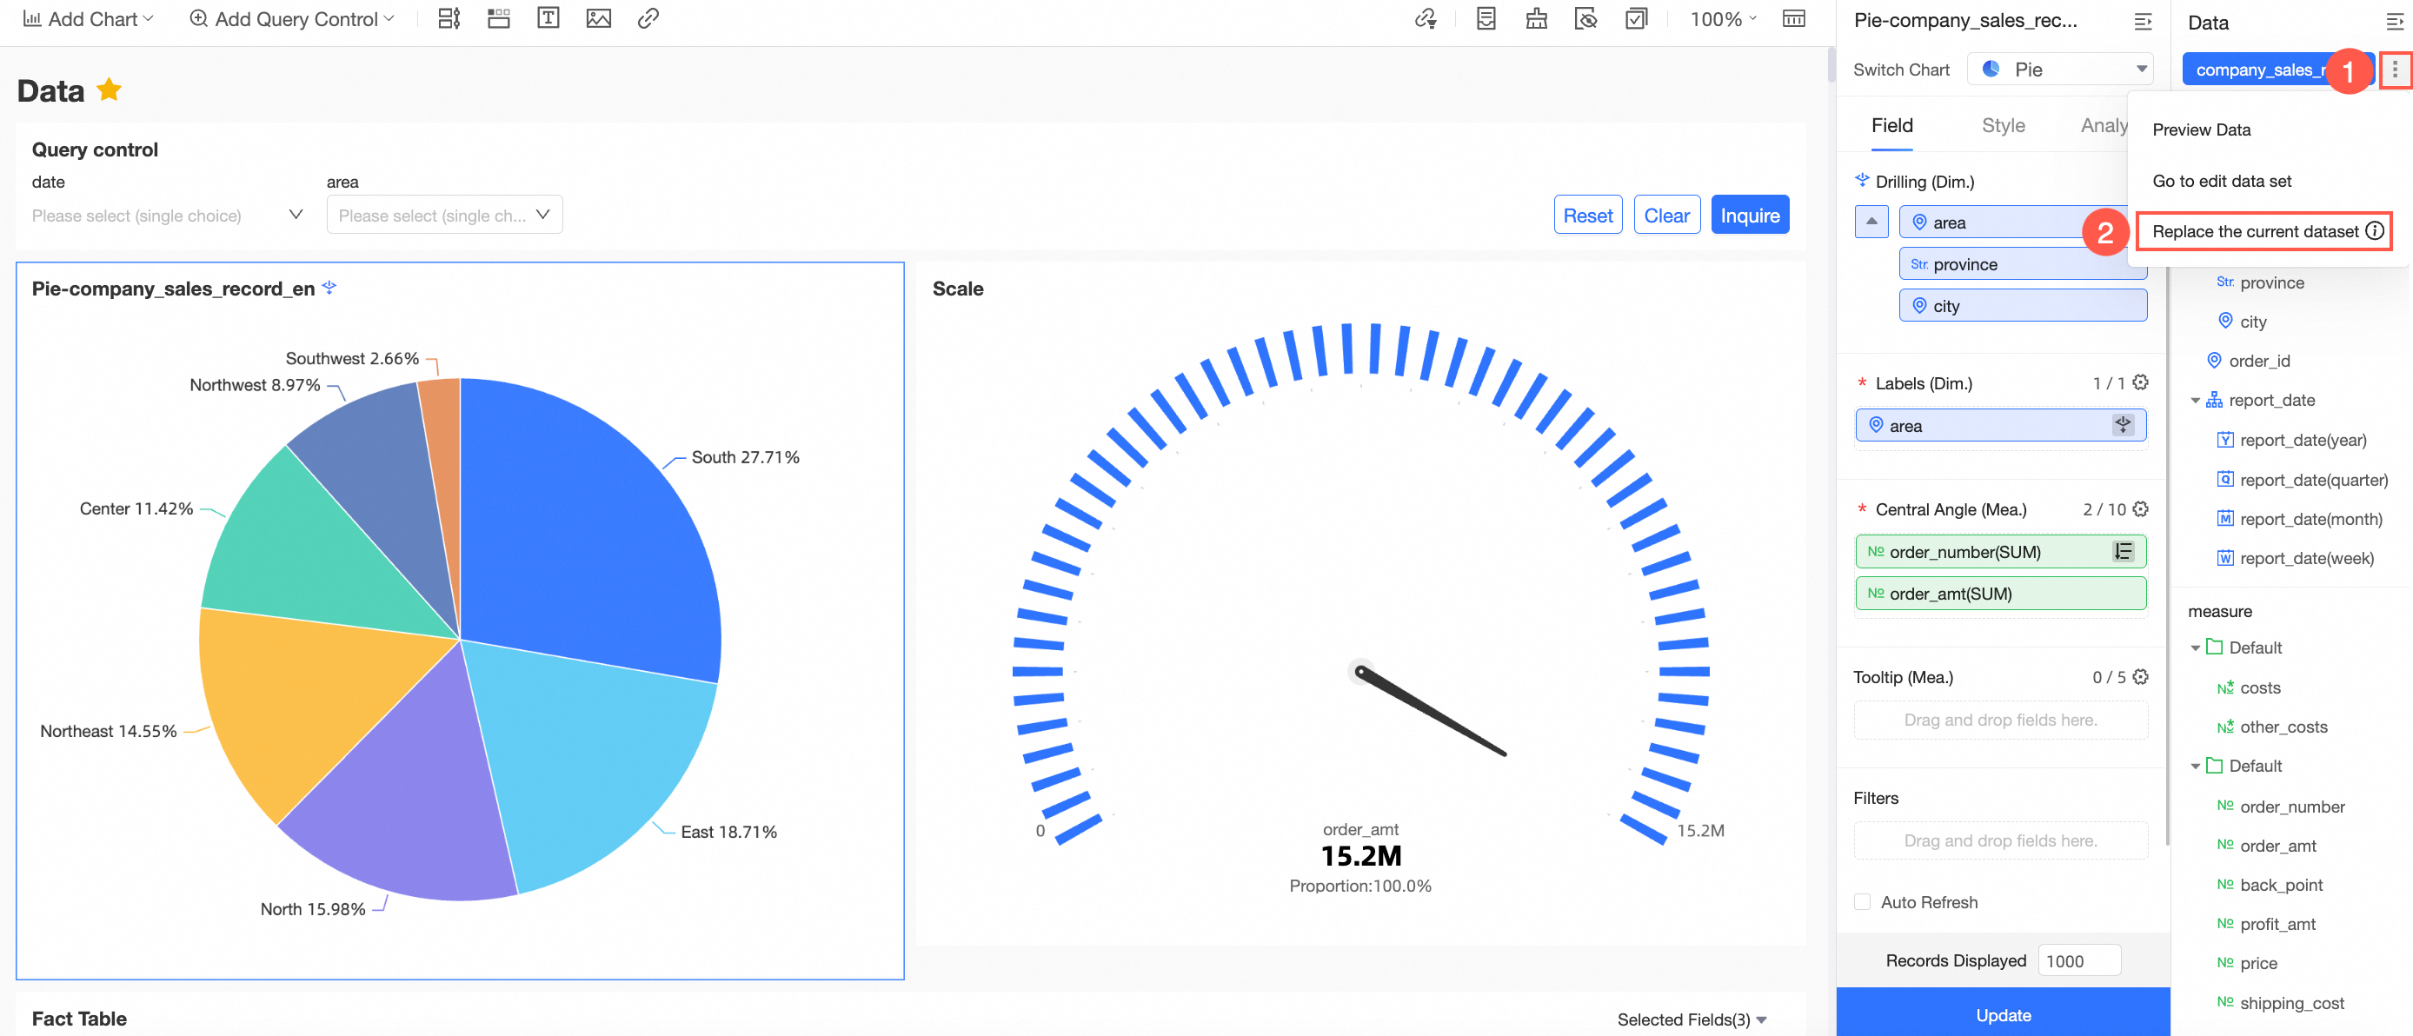Click drill icon on Labels area field

2123,425
